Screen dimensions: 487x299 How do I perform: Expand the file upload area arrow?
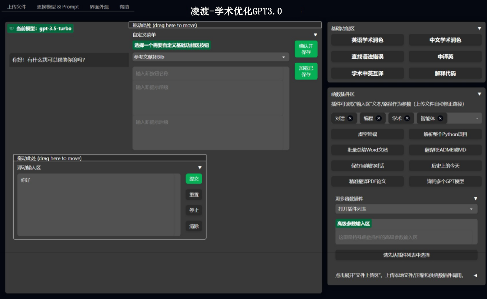click(x=475, y=275)
